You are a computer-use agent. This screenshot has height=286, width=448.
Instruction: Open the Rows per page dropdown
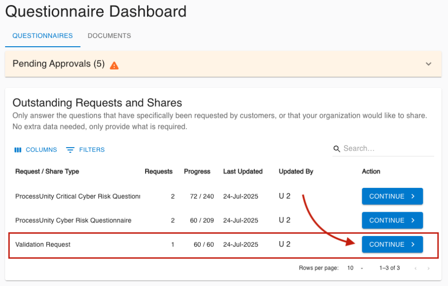(x=352, y=268)
